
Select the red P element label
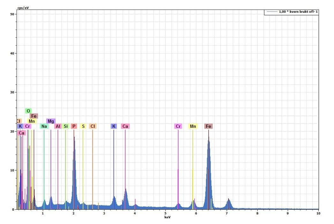(74, 126)
